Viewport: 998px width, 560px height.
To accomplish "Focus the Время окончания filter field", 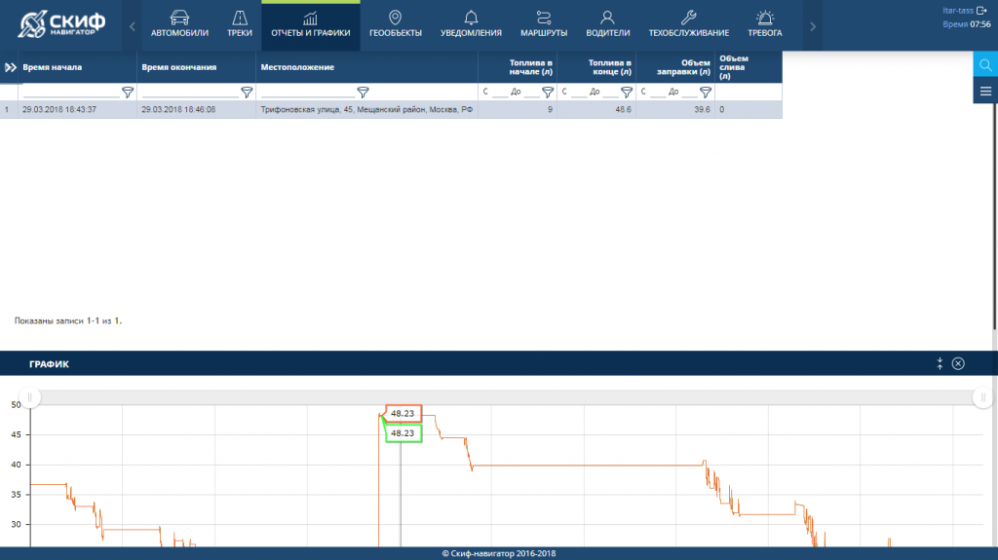I will click(190, 93).
